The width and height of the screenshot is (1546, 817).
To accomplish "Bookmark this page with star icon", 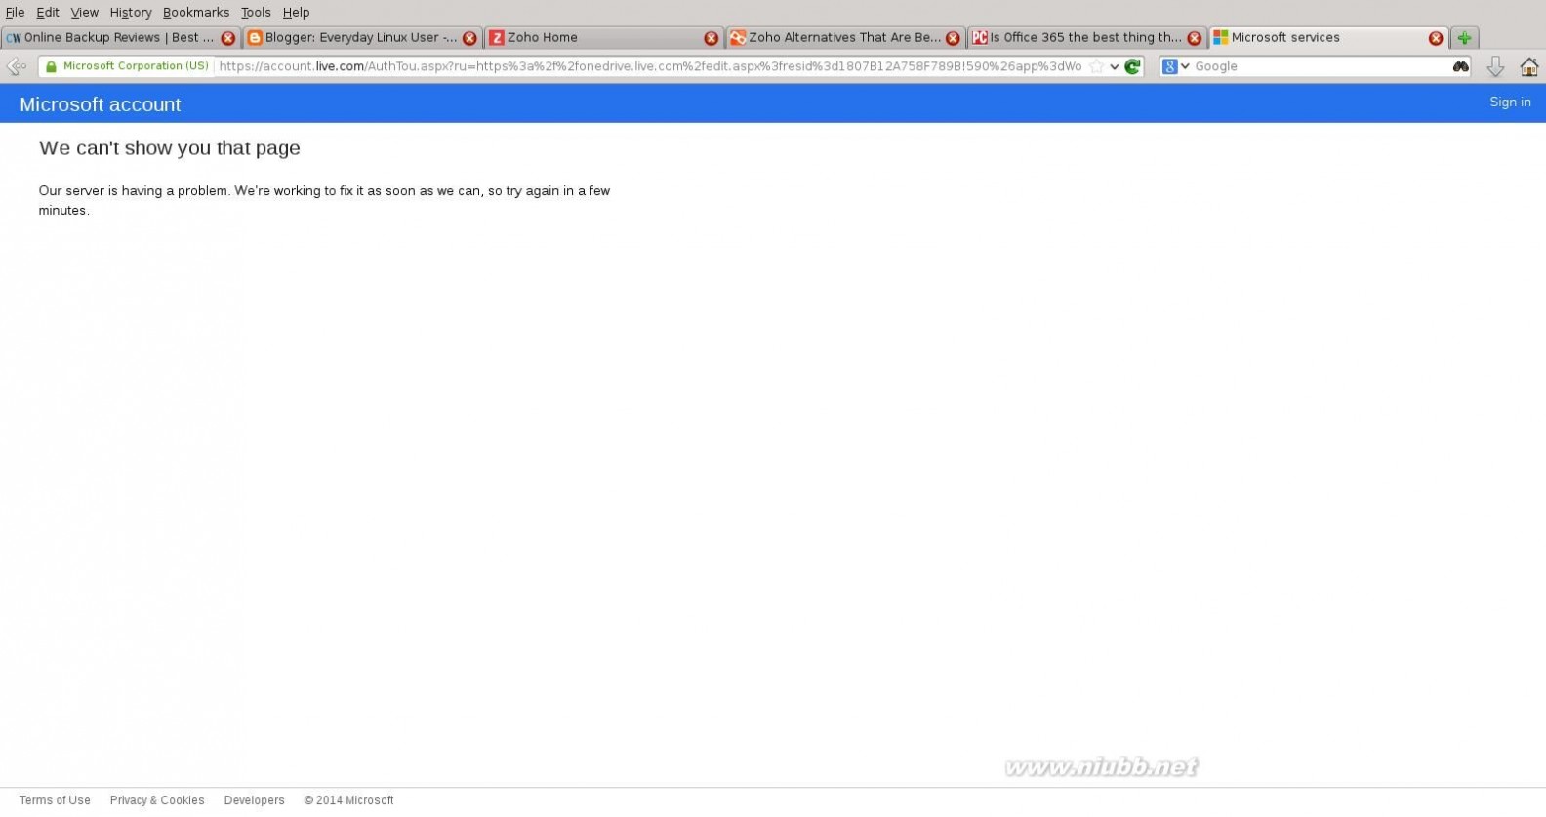I will click(1096, 66).
